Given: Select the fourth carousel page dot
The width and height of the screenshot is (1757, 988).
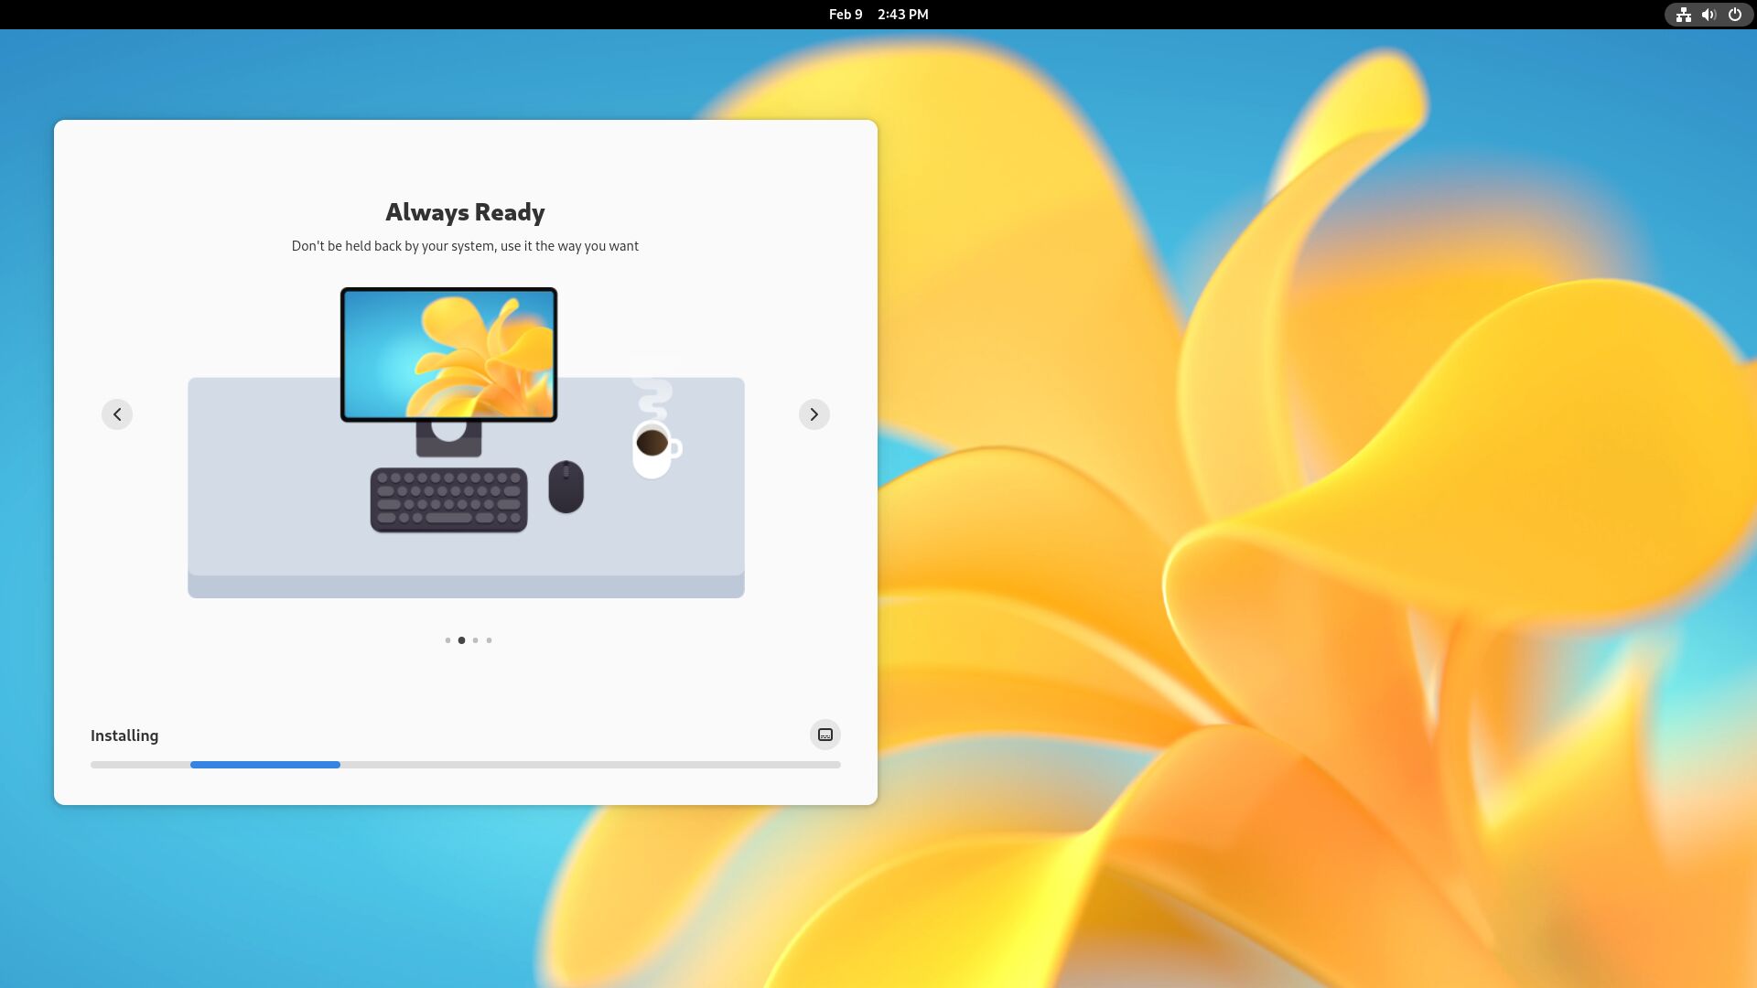Looking at the screenshot, I should coord(489,640).
